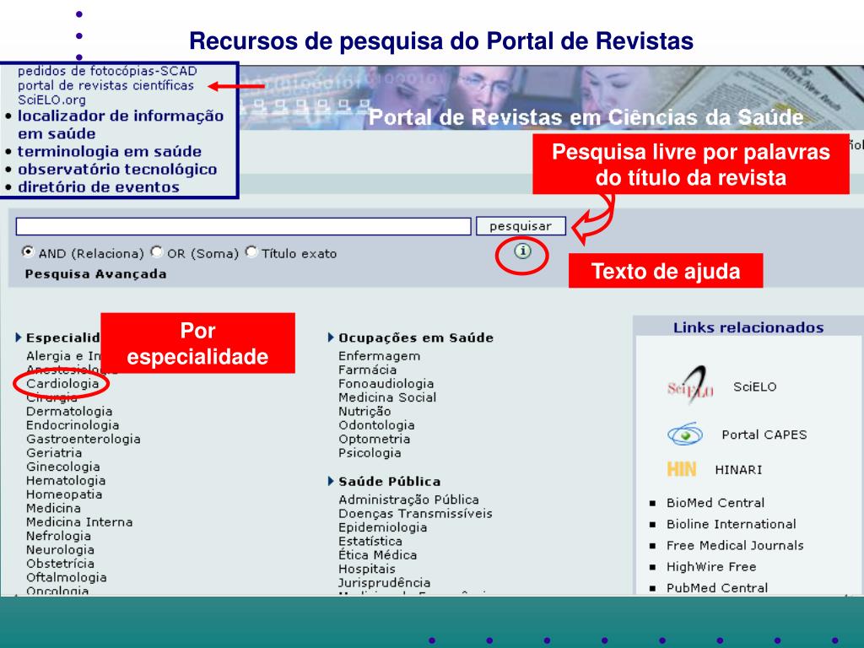Open the Geriatria specialty link

click(x=54, y=452)
